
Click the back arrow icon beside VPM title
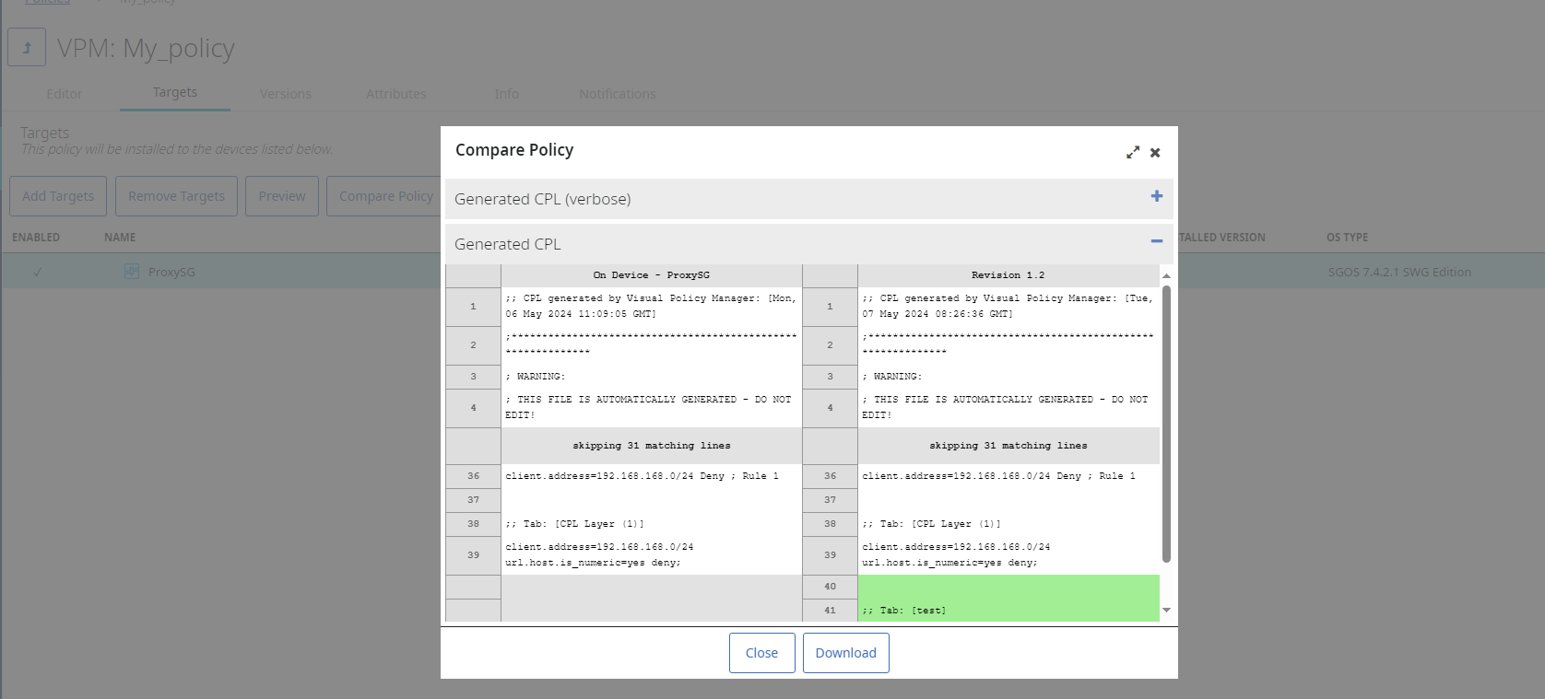point(27,48)
